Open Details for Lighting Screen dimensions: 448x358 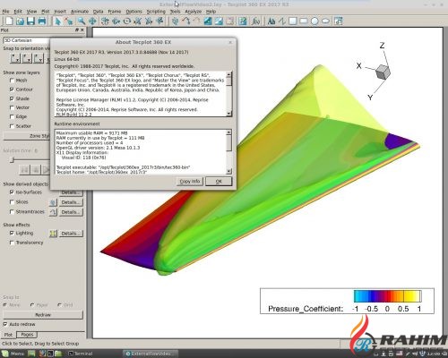click(71, 234)
